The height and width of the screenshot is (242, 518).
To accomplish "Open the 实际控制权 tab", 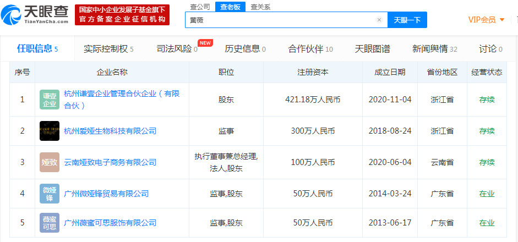I will [x=108, y=49].
